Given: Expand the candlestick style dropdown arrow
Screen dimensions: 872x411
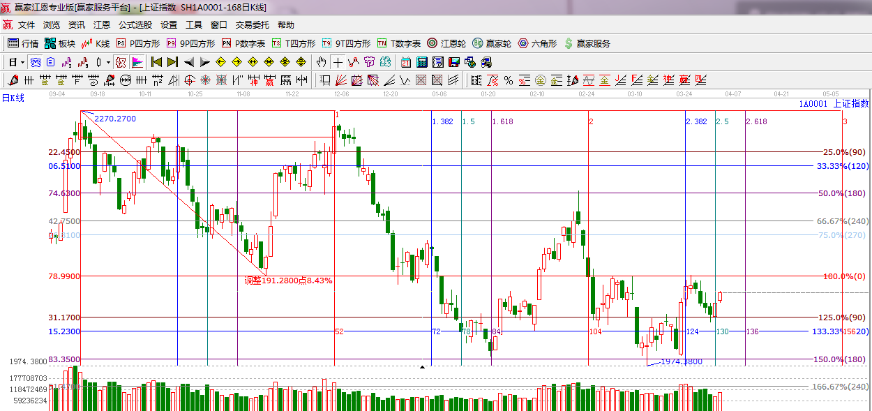Looking at the screenshot, I should 108,62.
